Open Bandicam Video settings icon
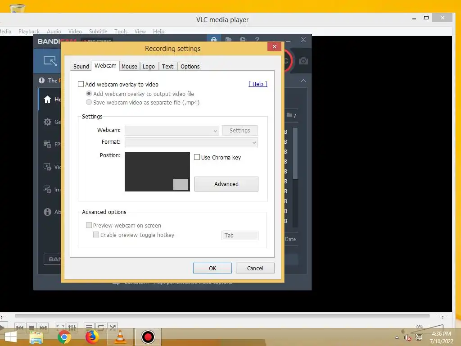Viewport: 461px width, 346px height. tap(47, 167)
